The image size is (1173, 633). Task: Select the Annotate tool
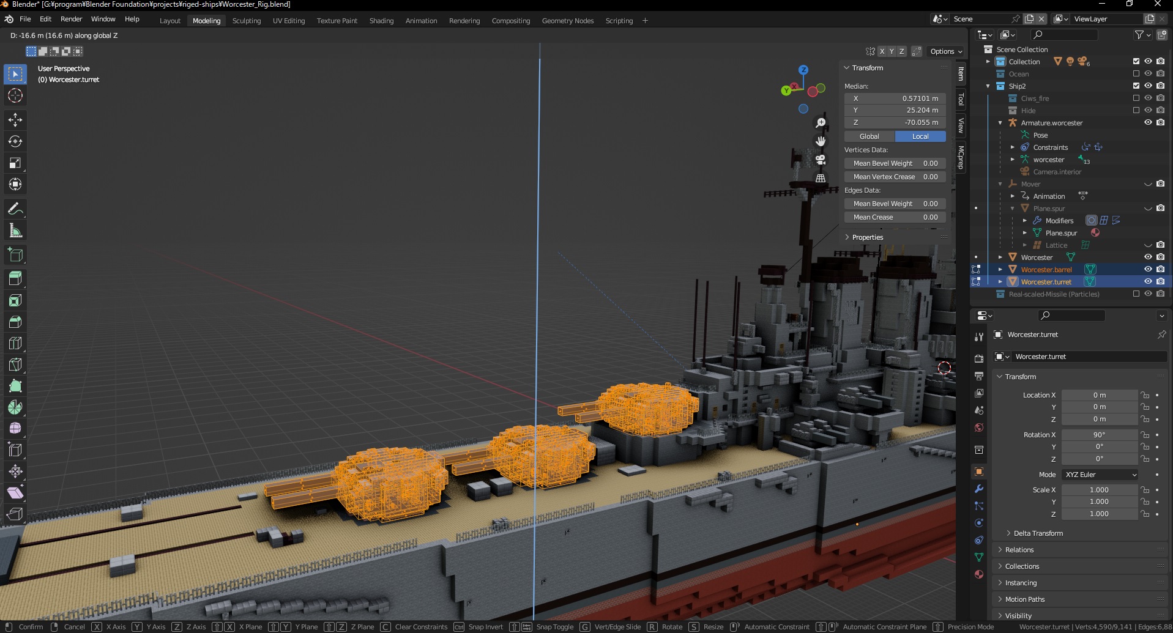tap(15, 209)
